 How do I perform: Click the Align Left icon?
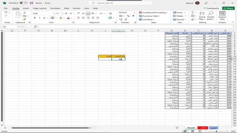point(78,18)
